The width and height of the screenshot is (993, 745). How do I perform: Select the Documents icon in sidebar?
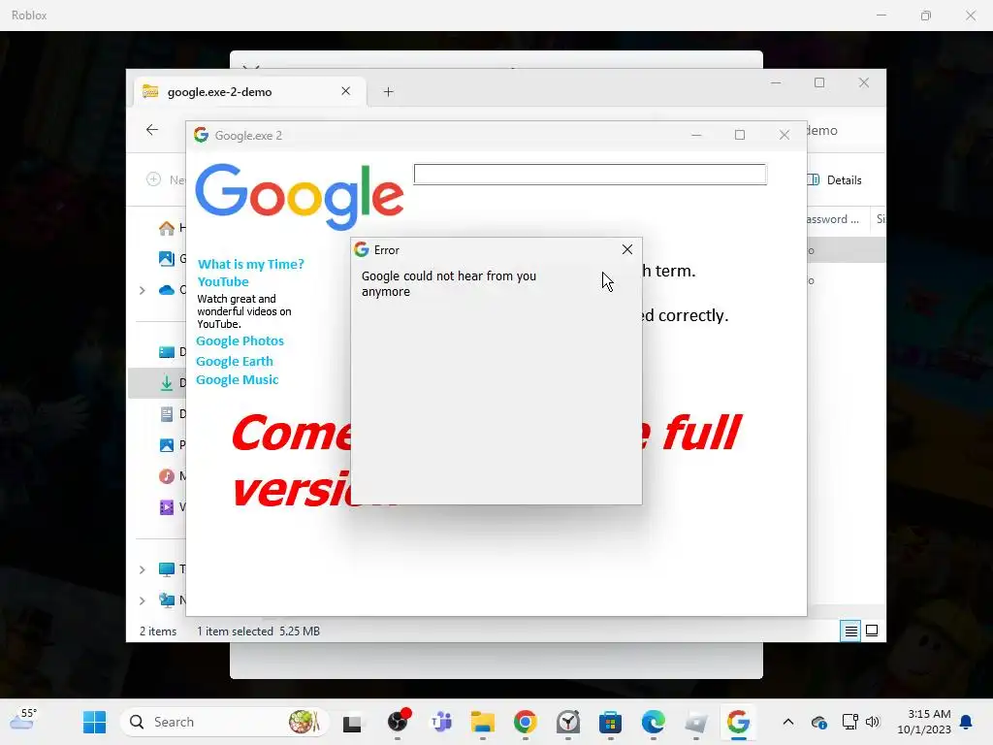coord(167,414)
